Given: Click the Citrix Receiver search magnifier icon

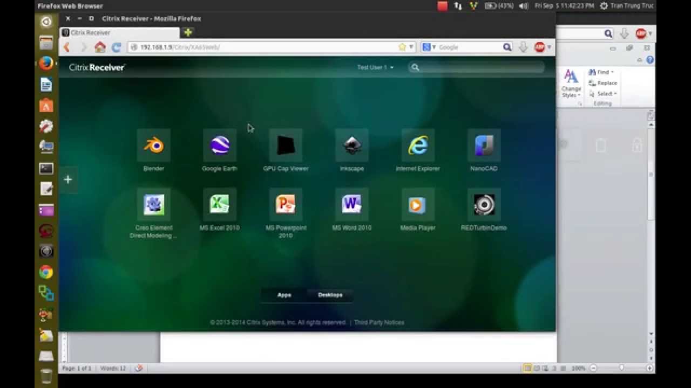Looking at the screenshot, I should pos(415,67).
